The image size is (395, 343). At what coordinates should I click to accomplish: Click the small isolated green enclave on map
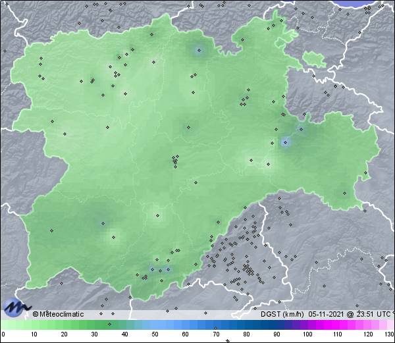pyautogui.click(x=314, y=59)
